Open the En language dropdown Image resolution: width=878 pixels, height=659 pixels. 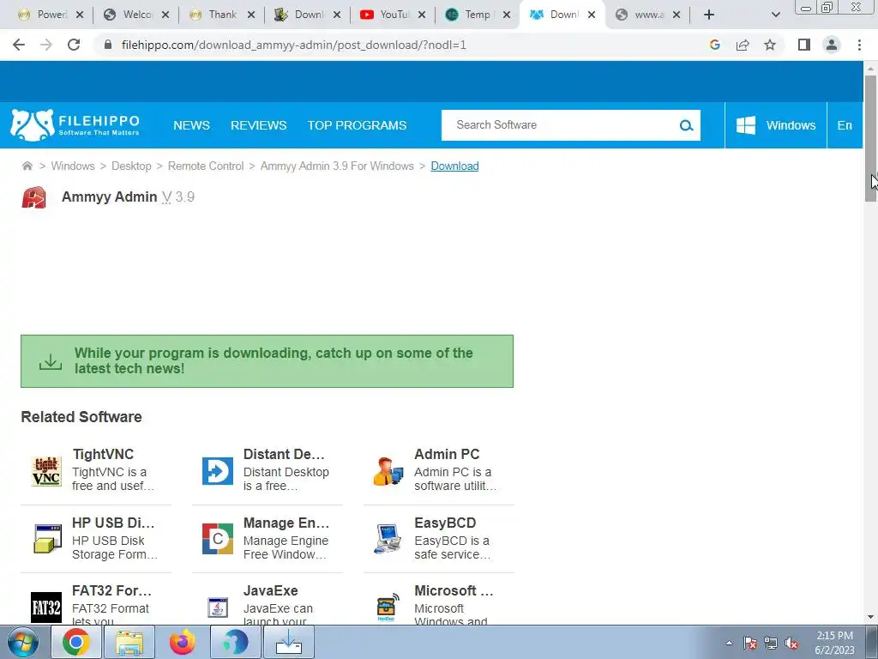(845, 125)
